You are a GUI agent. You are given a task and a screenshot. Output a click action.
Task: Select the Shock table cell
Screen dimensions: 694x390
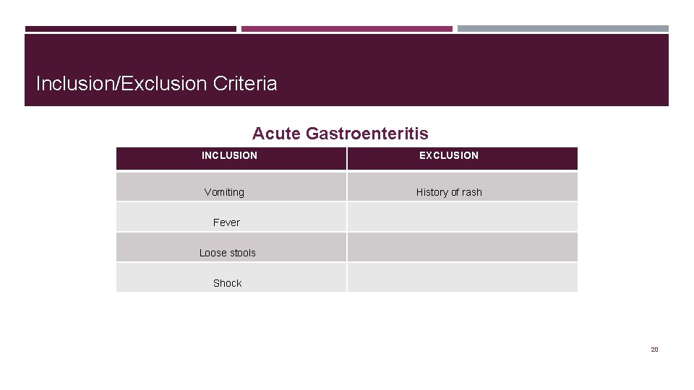tap(227, 283)
